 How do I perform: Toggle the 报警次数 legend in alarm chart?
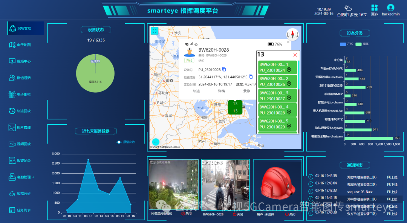[x=125, y=142]
